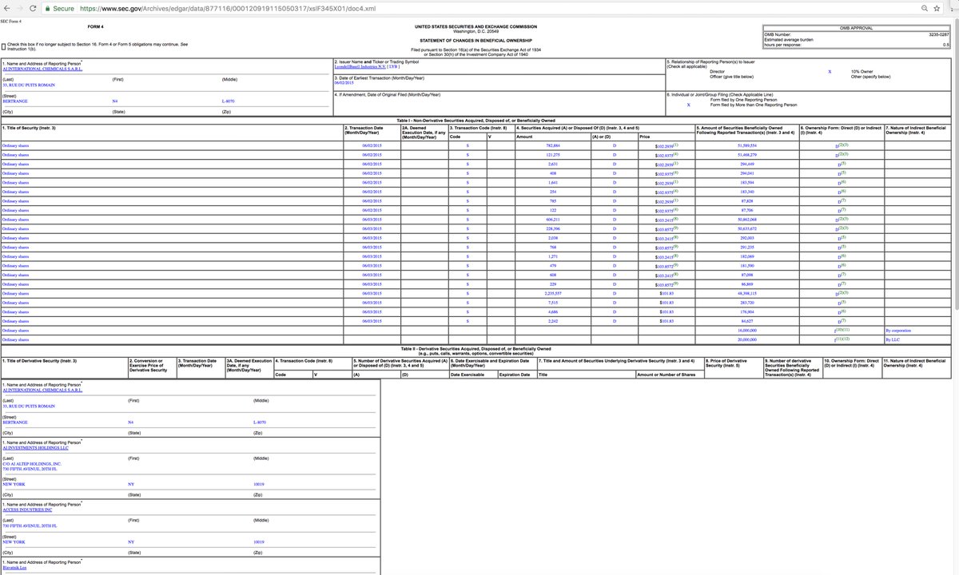
Task: Click the X beside Form filed by More than One Reporting Person
Action: 688,105
